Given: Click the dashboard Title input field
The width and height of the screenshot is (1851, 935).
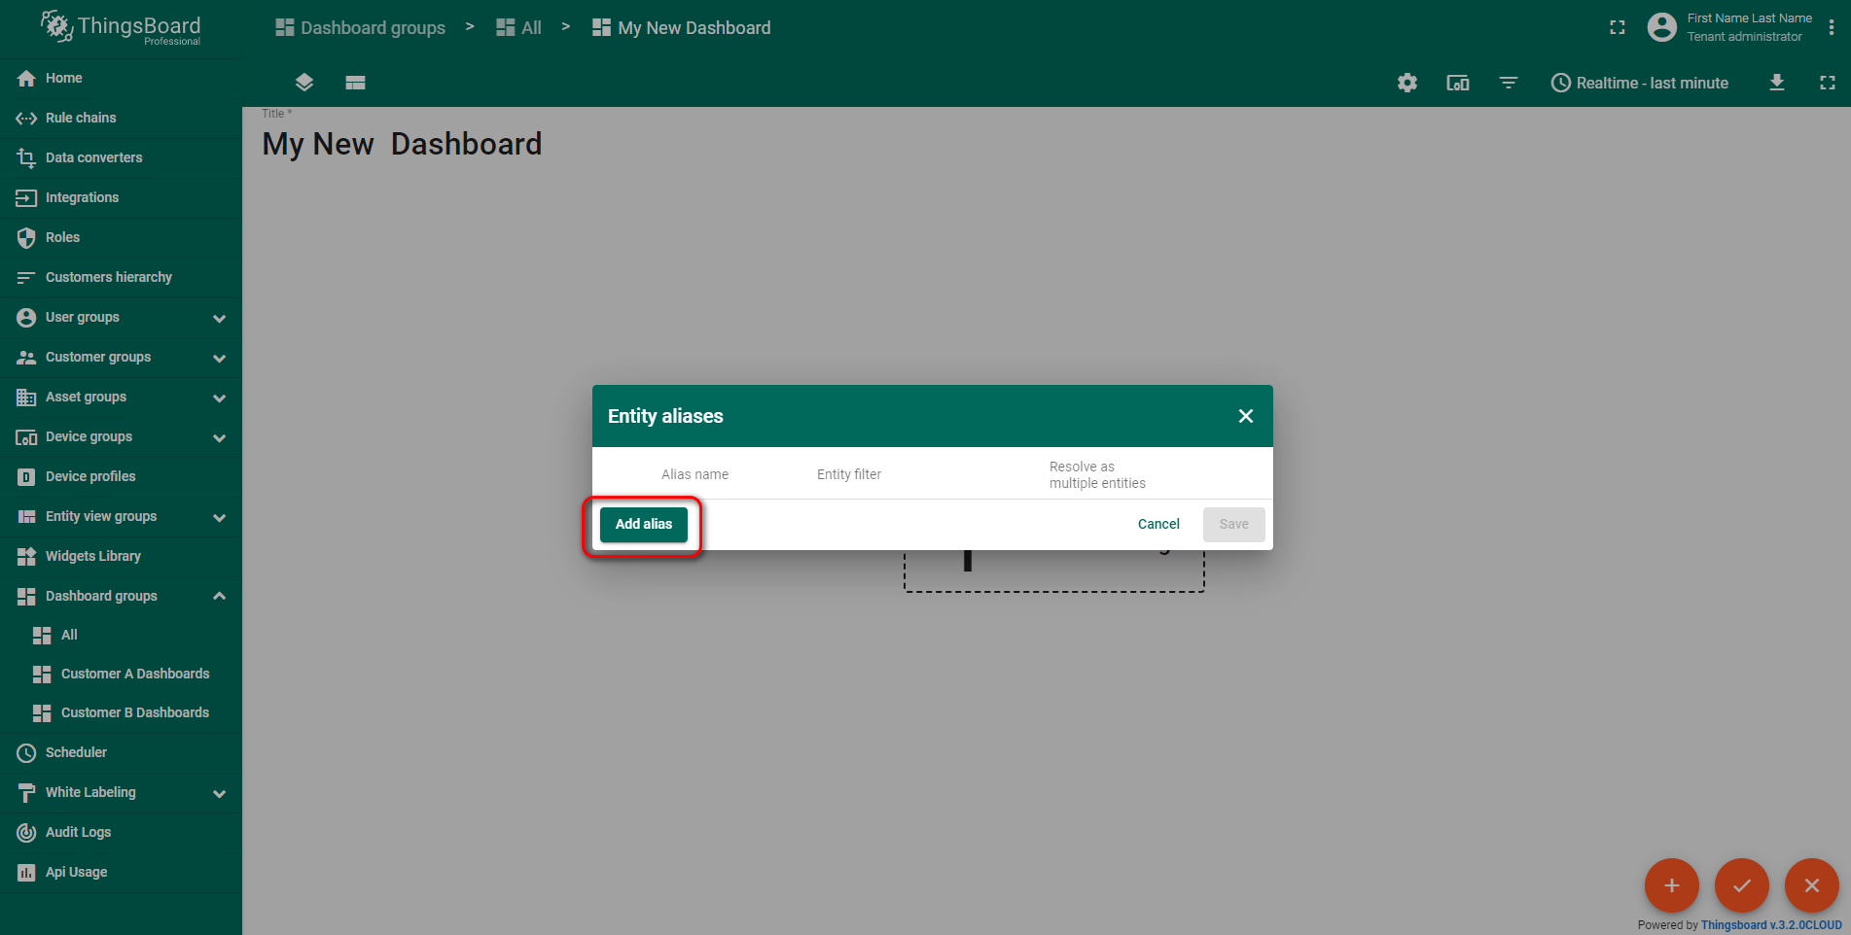Looking at the screenshot, I should tap(402, 144).
